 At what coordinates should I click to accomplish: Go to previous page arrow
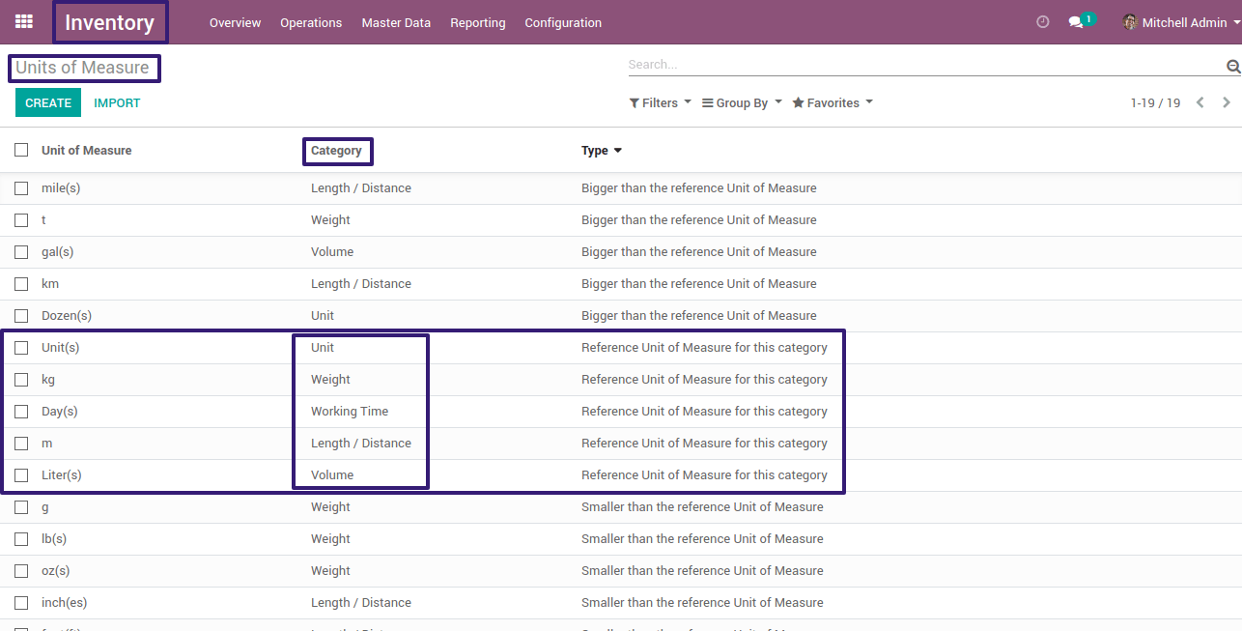[1200, 102]
